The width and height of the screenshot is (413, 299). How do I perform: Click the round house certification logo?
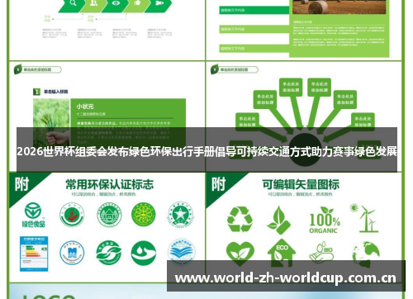109,215
